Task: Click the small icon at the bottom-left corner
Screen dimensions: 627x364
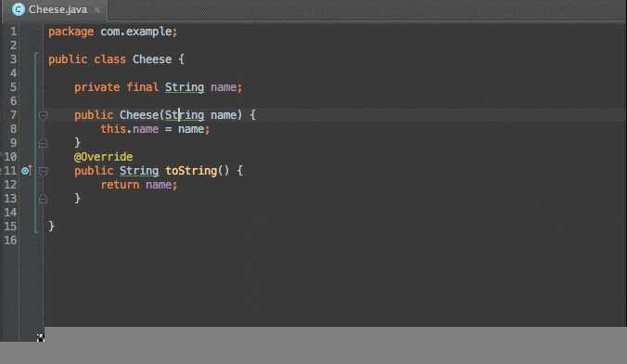Action: tap(41, 338)
